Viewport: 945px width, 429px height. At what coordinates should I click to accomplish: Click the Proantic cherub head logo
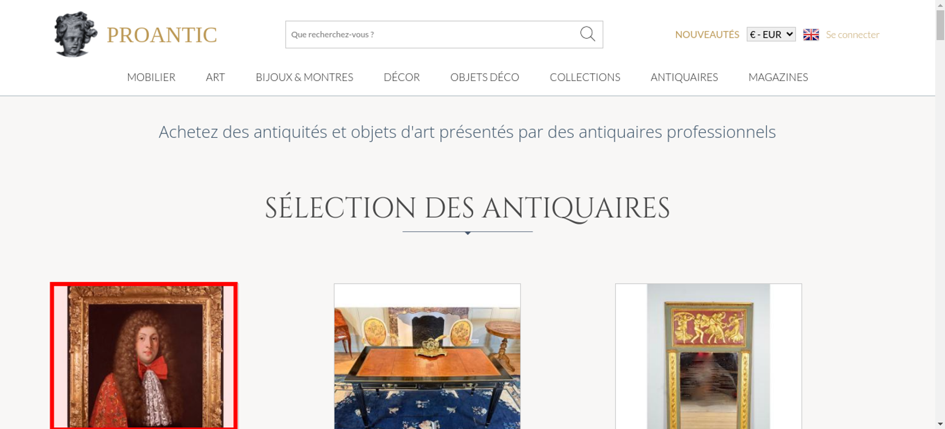click(x=76, y=34)
